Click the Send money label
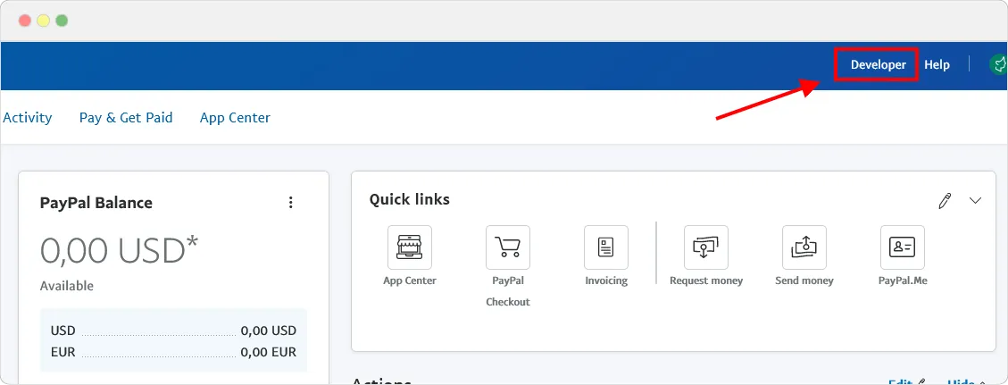Screen dimensions: 1008x385 (804, 280)
